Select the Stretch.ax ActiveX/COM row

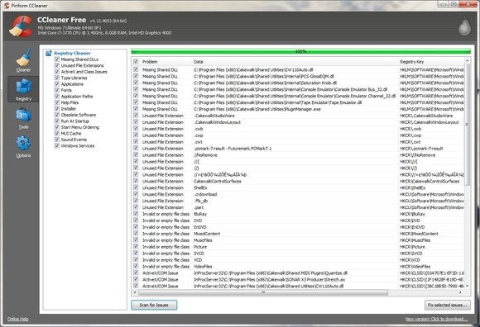coord(298,279)
